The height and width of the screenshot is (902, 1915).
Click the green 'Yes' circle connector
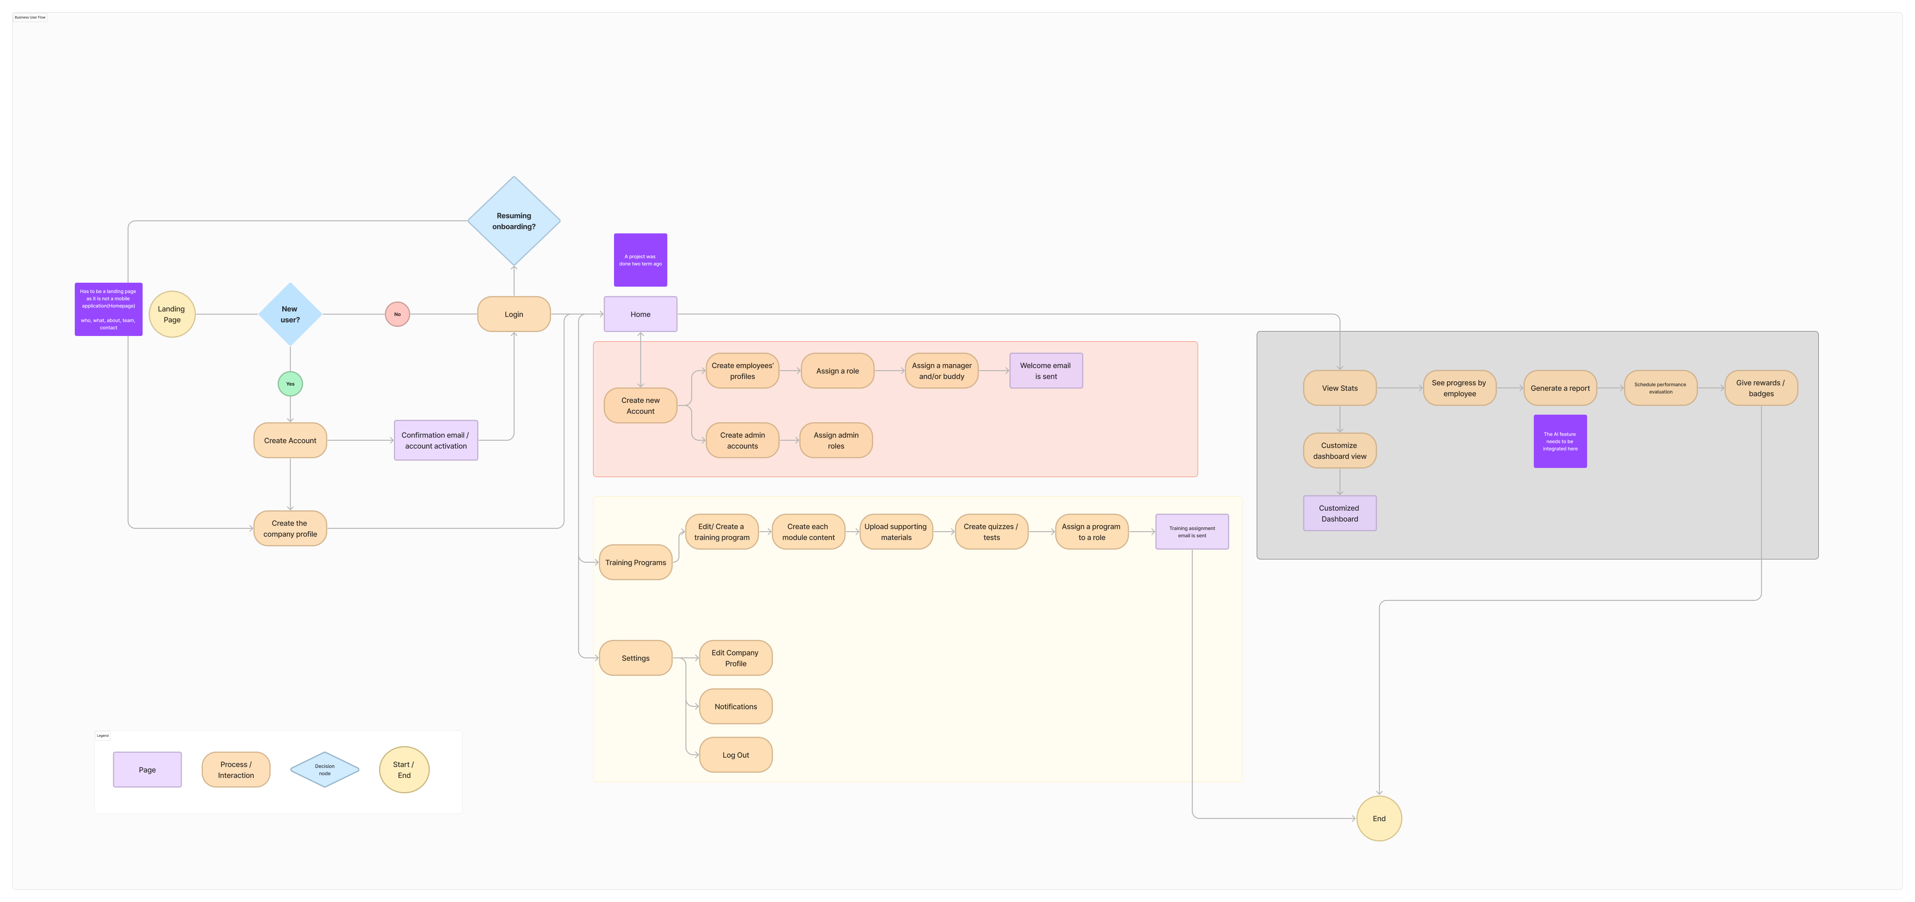[x=290, y=384]
